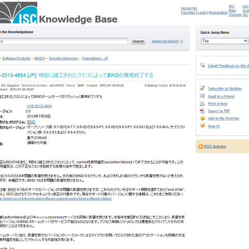Click the rating stars beside Voters

coord(177,85)
